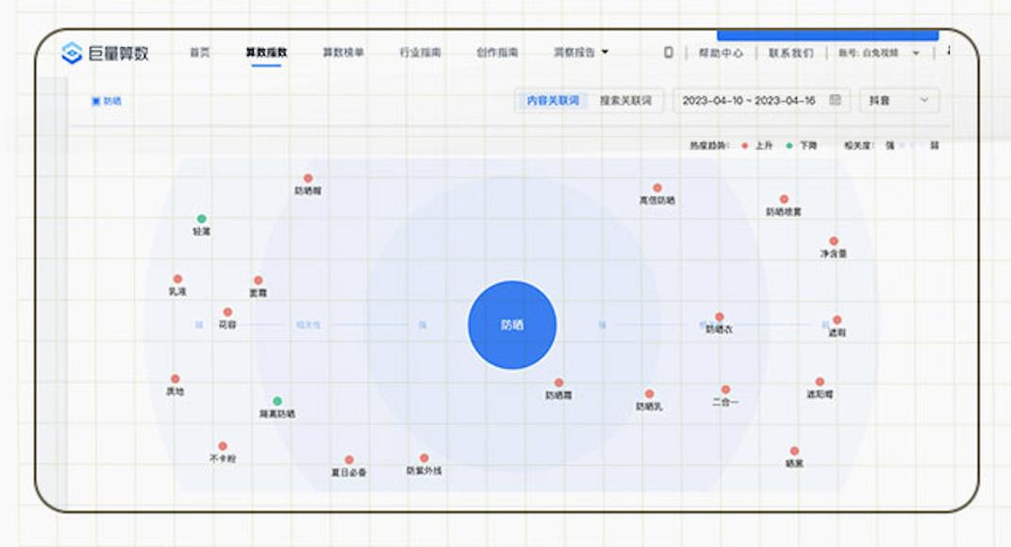Switch to the 算数指数 tab
Image resolution: width=1011 pixels, height=547 pixels.
tap(267, 54)
